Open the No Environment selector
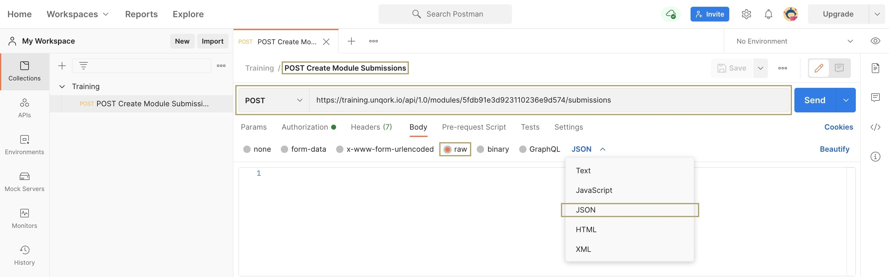The height and width of the screenshot is (277, 889). tap(795, 41)
